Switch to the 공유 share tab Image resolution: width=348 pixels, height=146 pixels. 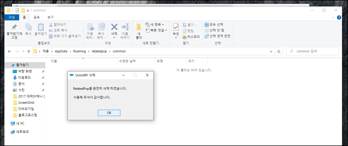click(36, 17)
